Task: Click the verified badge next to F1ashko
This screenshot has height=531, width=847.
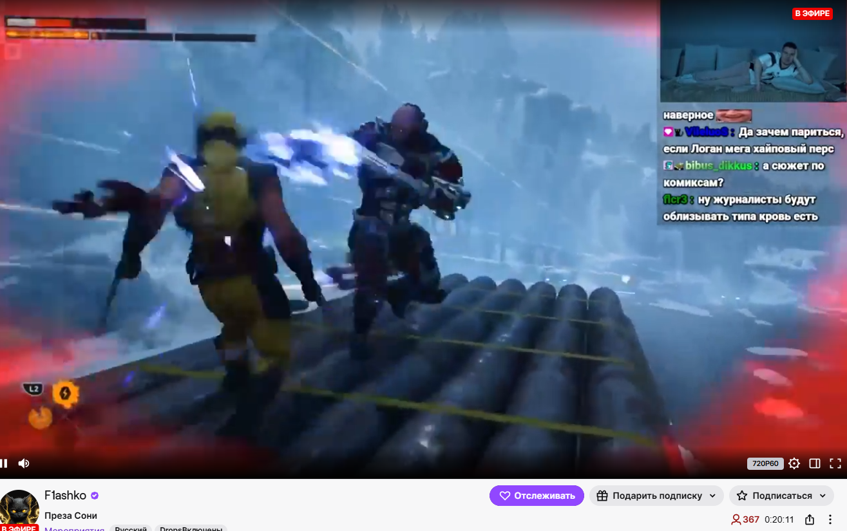Action: 95,496
